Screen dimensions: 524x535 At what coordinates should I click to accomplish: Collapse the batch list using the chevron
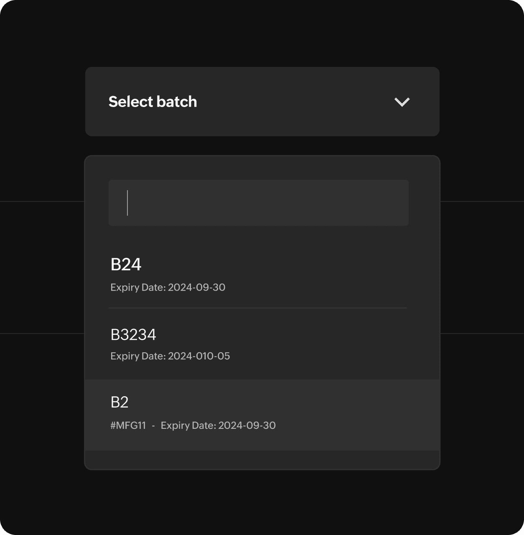[402, 102]
